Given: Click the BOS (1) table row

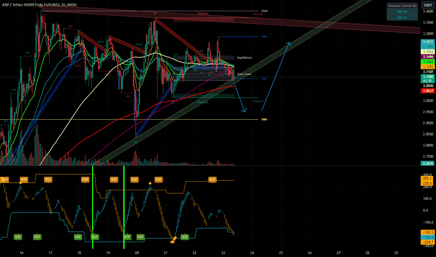Looking at the screenshot, I should point(402,17).
